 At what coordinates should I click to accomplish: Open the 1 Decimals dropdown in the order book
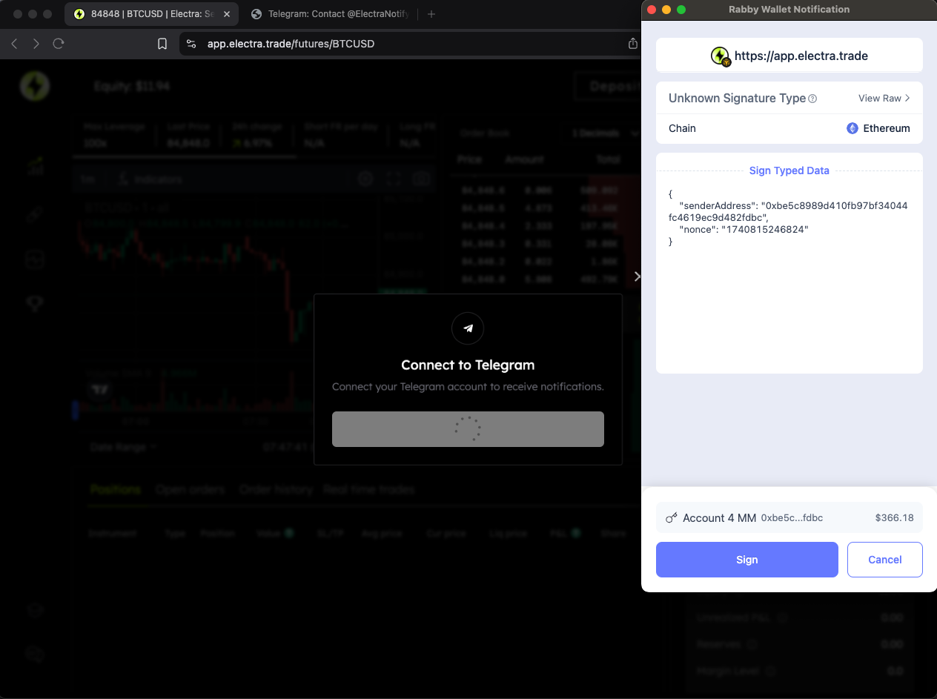pos(604,133)
